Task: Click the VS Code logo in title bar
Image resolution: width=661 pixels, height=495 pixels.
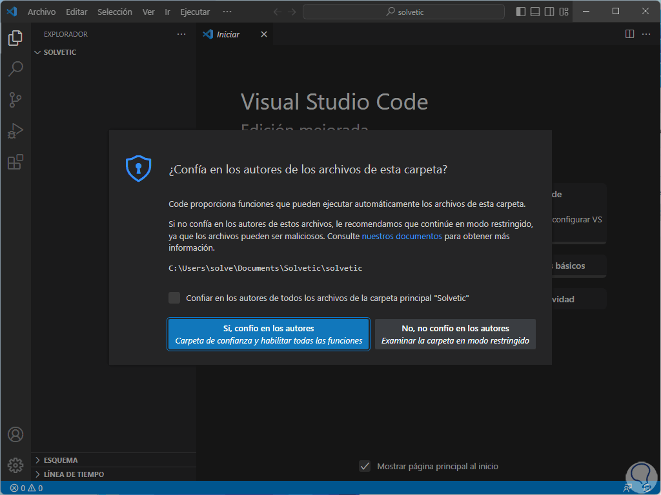Action: [x=12, y=12]
